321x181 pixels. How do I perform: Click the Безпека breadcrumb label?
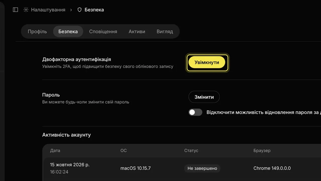94,10
